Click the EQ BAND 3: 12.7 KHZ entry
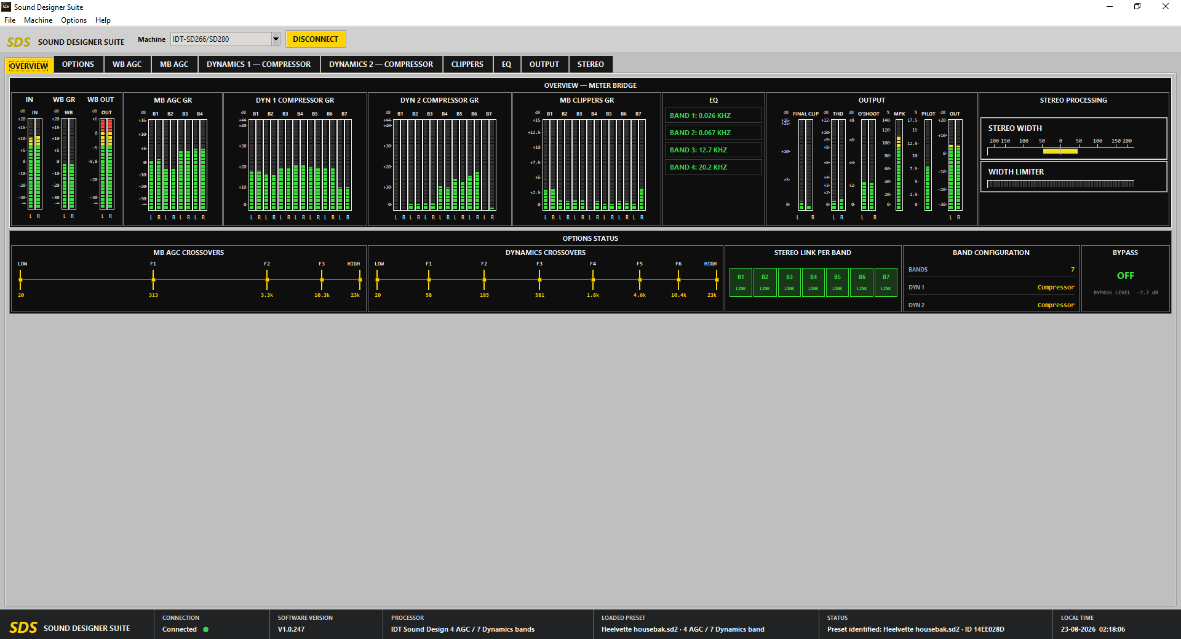Image resolution: width=1181 pixels, height=639 pixels. [713, 150]
